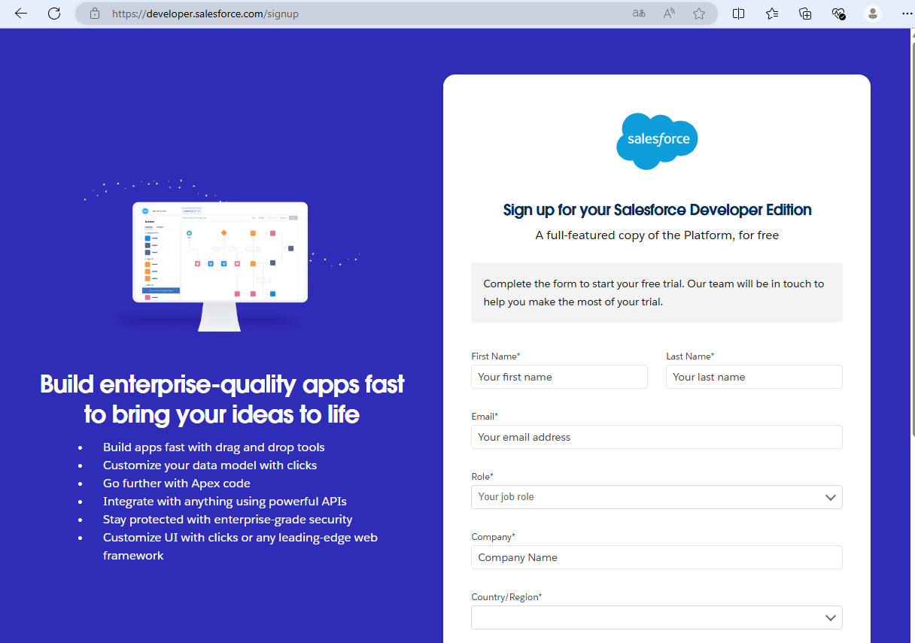
Task: Open the Collections icon
Action: pyautogui.click(x=805, y=14)
